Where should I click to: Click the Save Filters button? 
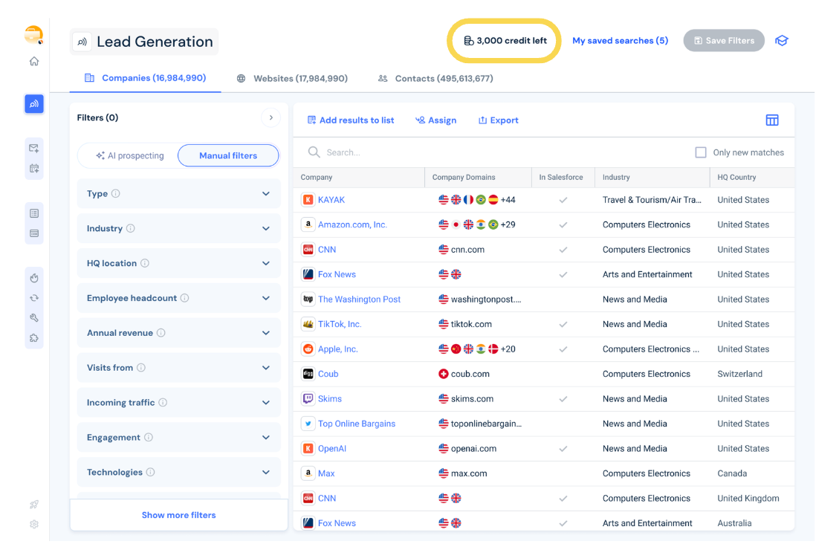pos(724,41)
